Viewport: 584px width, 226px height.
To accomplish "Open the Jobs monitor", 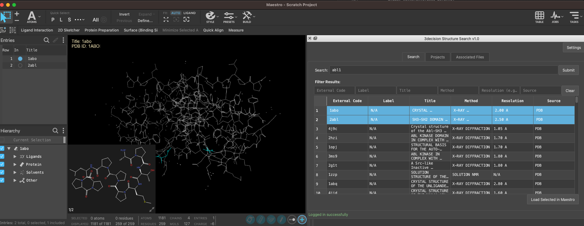I will [x=555, y=17].
